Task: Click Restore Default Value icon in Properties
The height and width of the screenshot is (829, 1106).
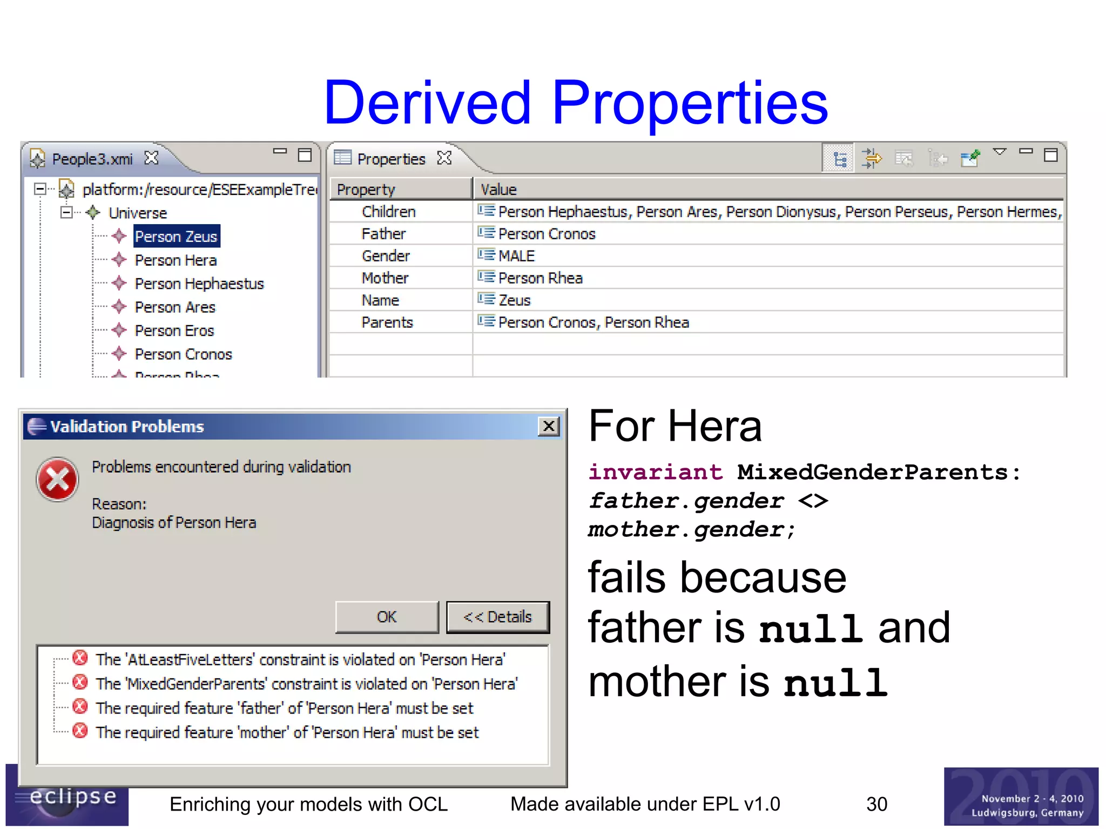Action: pos(904,159)
